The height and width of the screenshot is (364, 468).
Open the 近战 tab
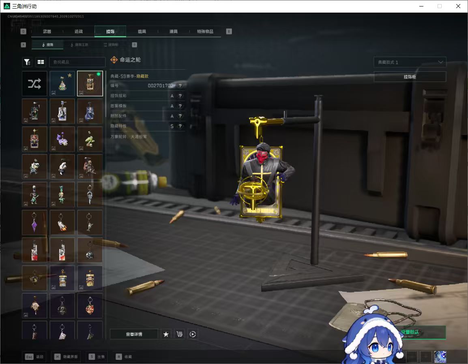[79, 31]
